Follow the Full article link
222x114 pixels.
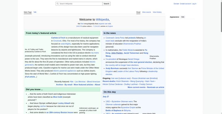click(31, 77)
